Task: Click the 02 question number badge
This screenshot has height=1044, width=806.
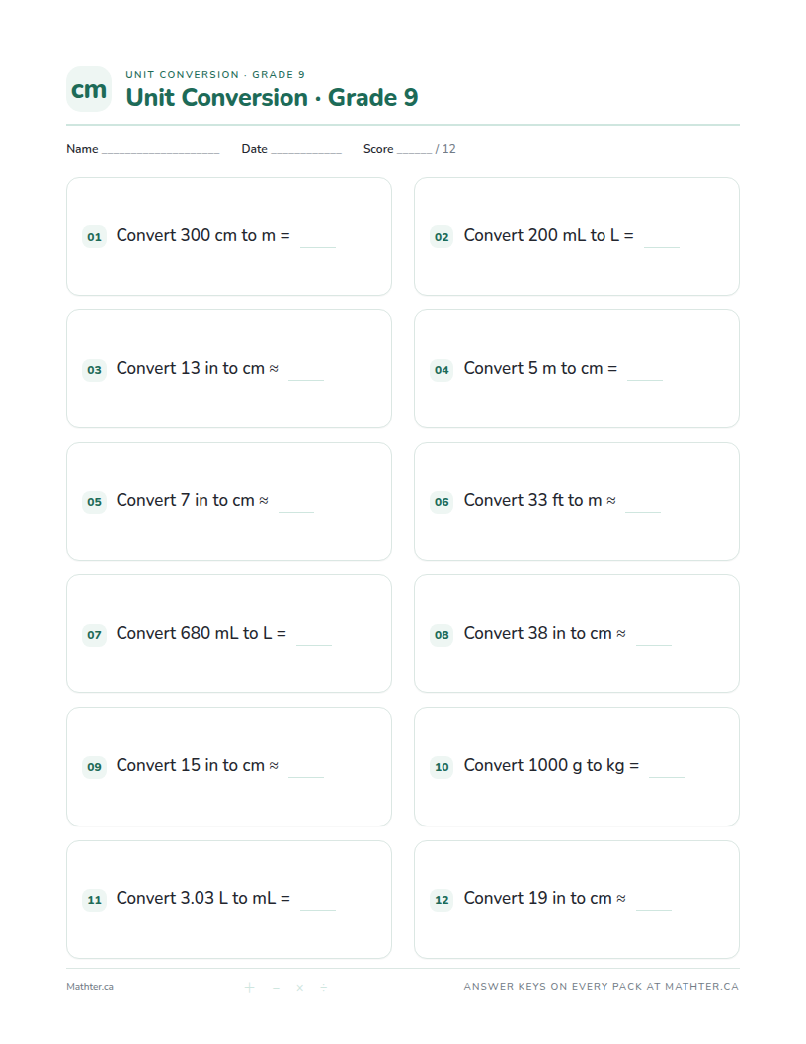Action: 442,237
